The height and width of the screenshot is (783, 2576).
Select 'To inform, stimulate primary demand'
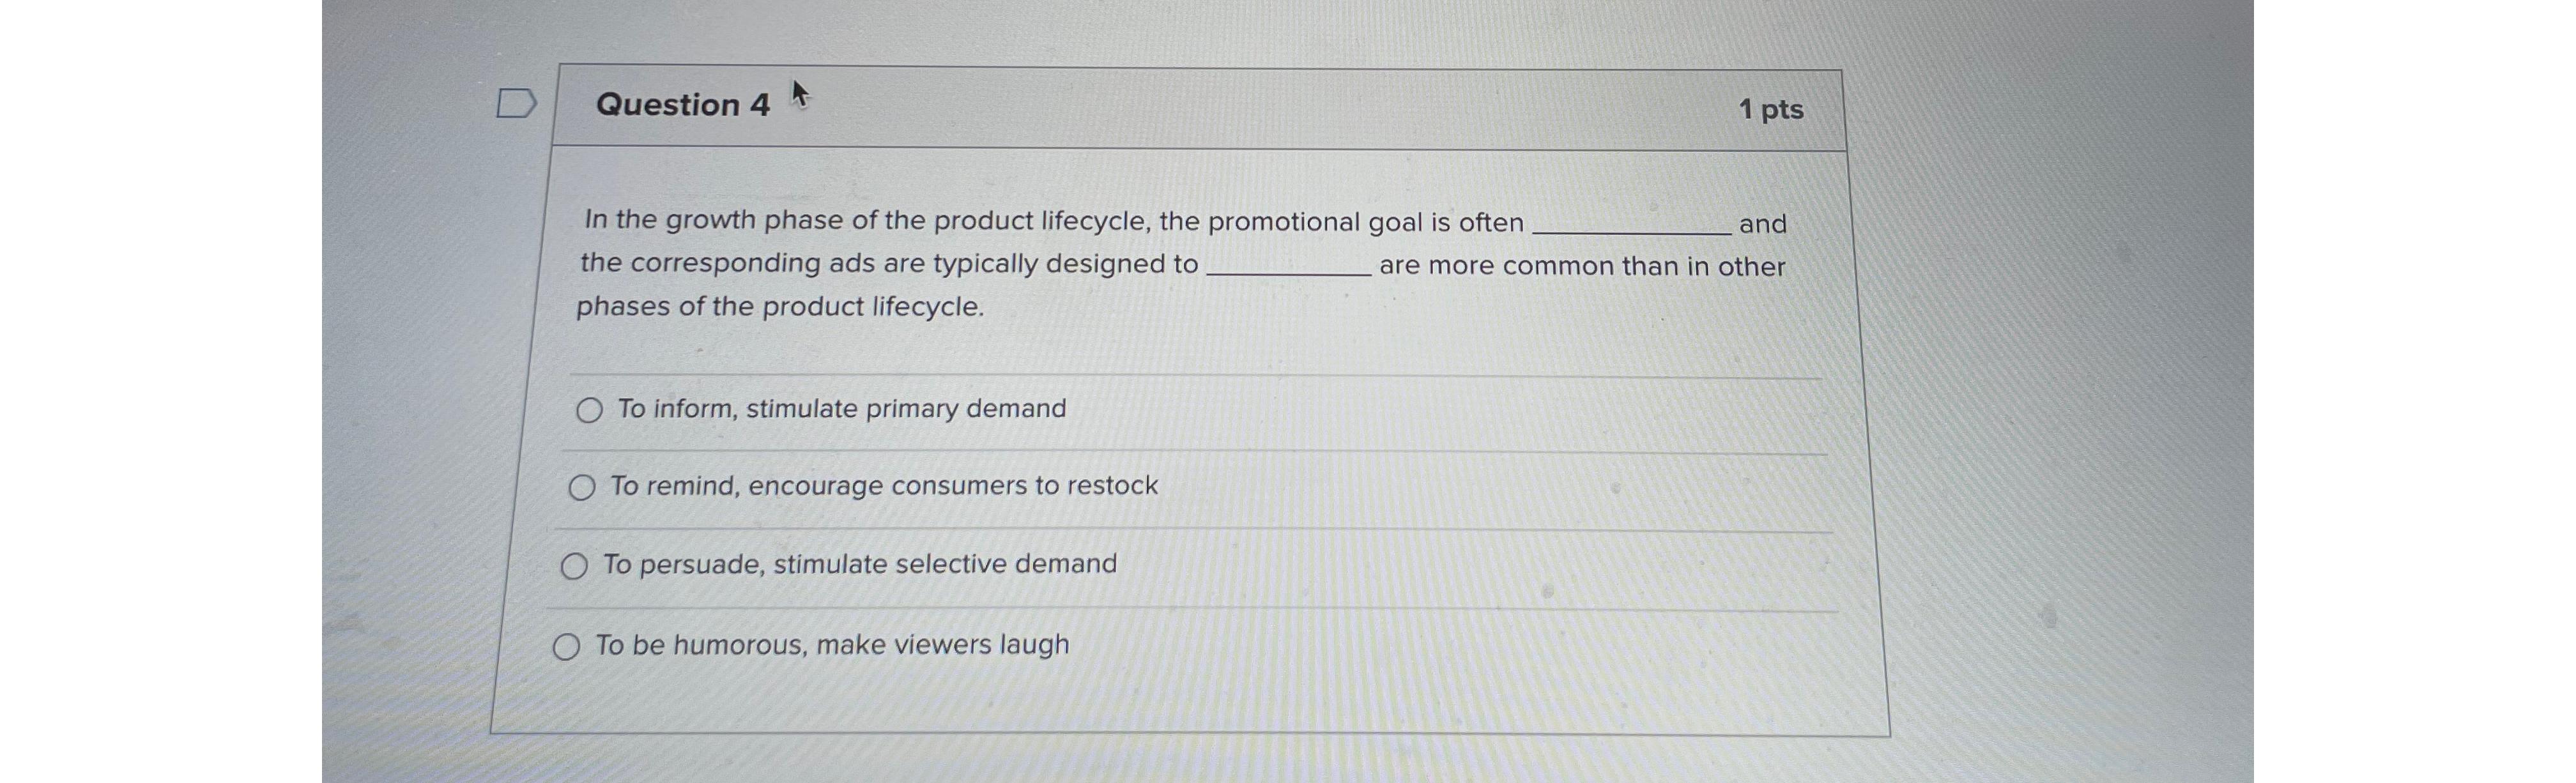coord(841,408)
